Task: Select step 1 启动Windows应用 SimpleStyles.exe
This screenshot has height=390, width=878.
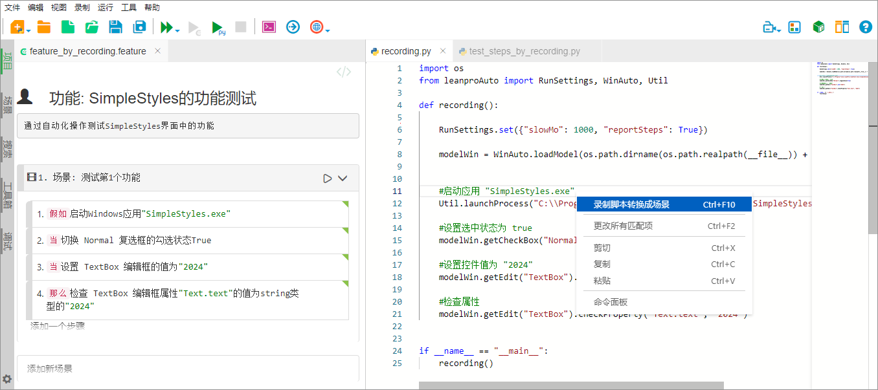Action: 187,214
